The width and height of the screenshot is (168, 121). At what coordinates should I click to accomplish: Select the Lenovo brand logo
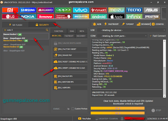coord(46,16)
